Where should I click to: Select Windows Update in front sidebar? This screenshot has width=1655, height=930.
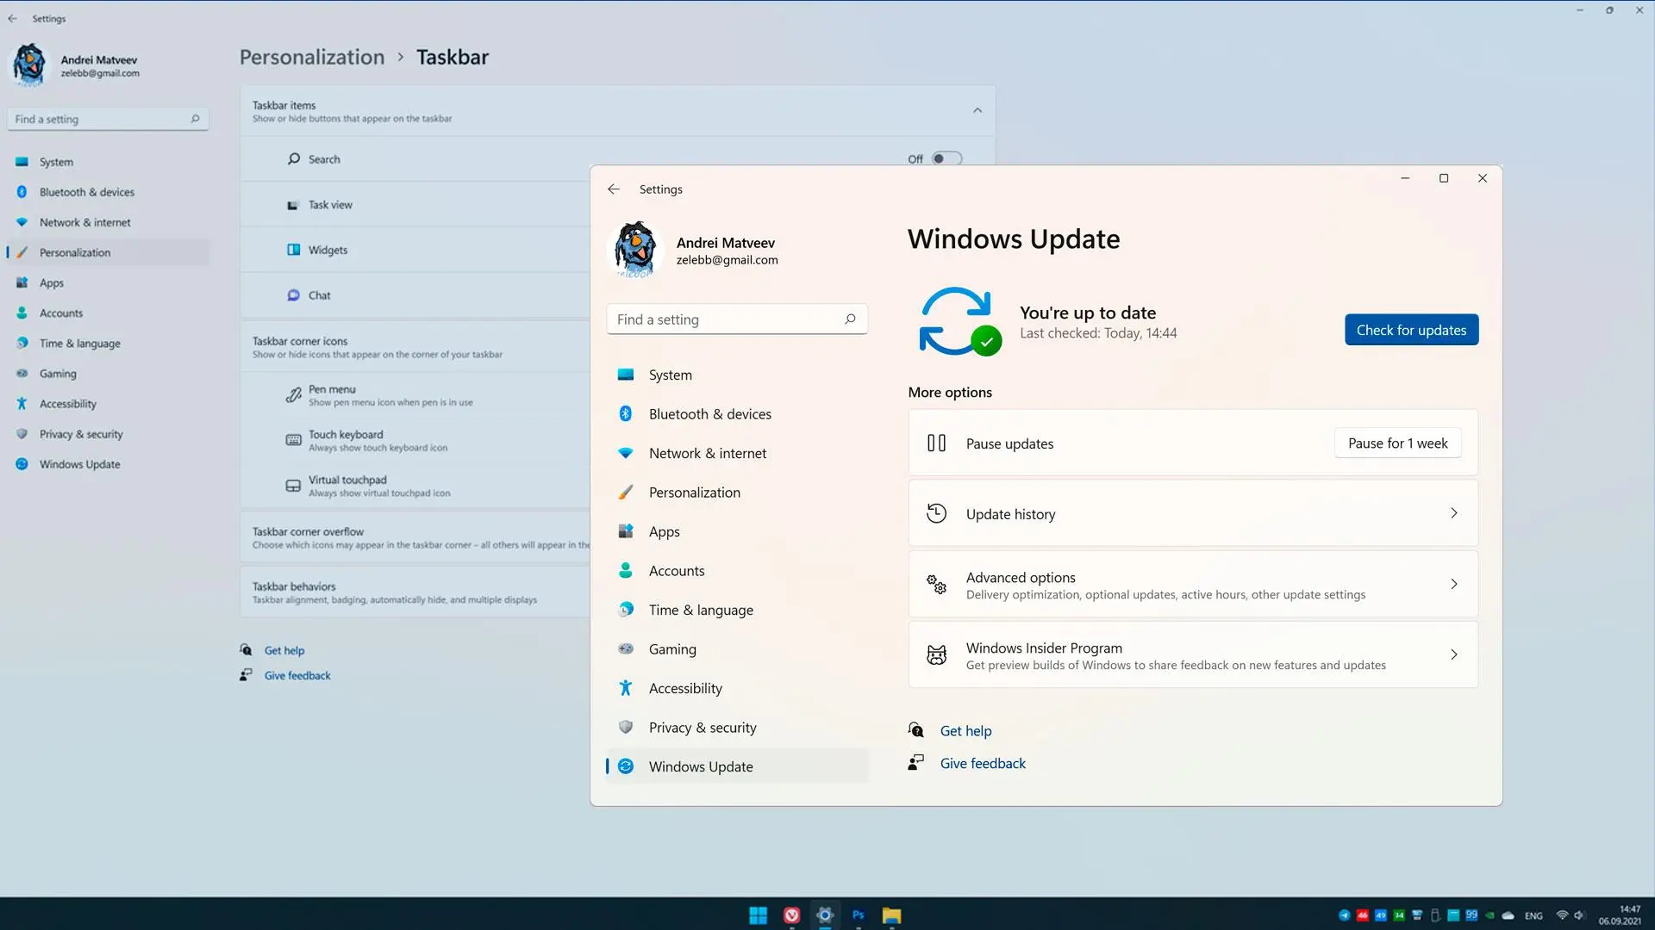[737, 766]
